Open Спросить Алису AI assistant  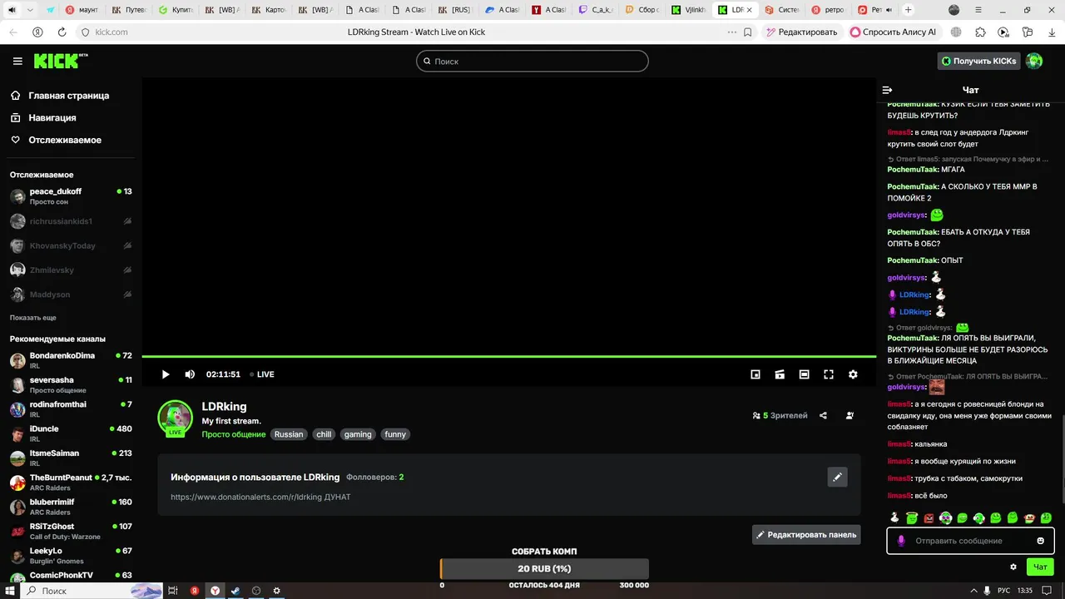point(894,32)
